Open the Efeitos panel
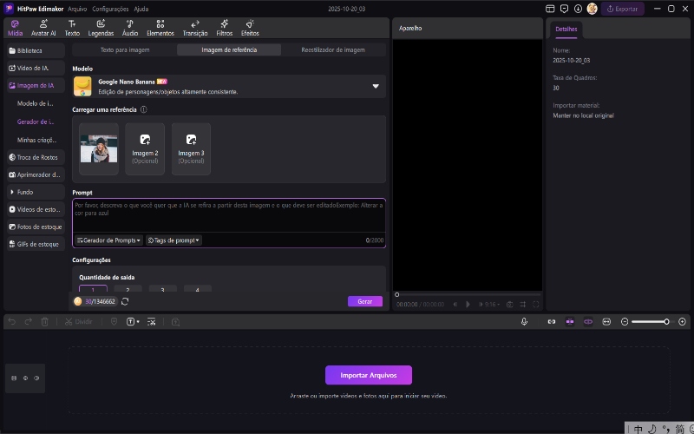Viewport: 694px width, 434px height. click(250, 28)
